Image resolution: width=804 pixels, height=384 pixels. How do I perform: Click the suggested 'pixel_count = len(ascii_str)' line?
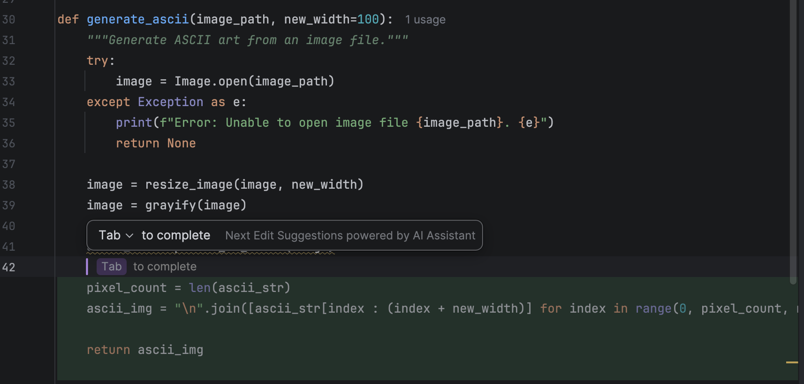click(x=189, y=288)
